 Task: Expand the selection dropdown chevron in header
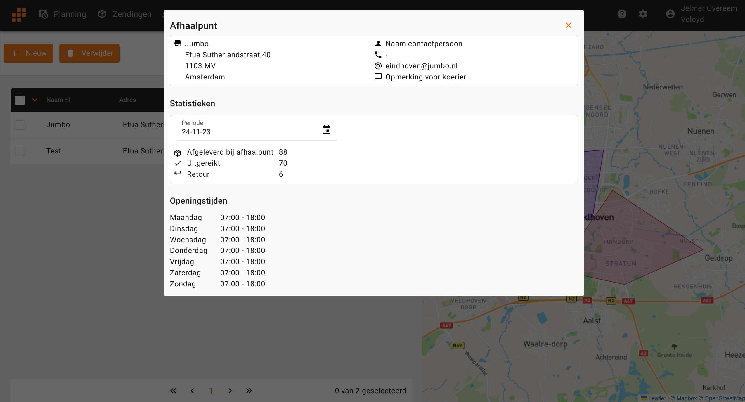34,100
